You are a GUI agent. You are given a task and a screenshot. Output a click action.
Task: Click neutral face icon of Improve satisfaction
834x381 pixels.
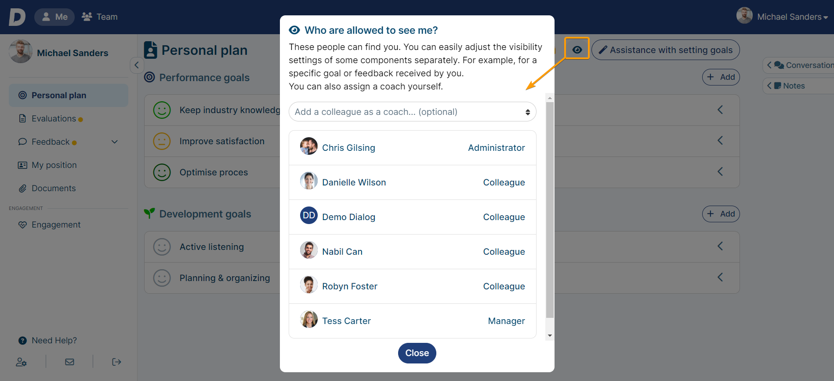pos(162,141)
